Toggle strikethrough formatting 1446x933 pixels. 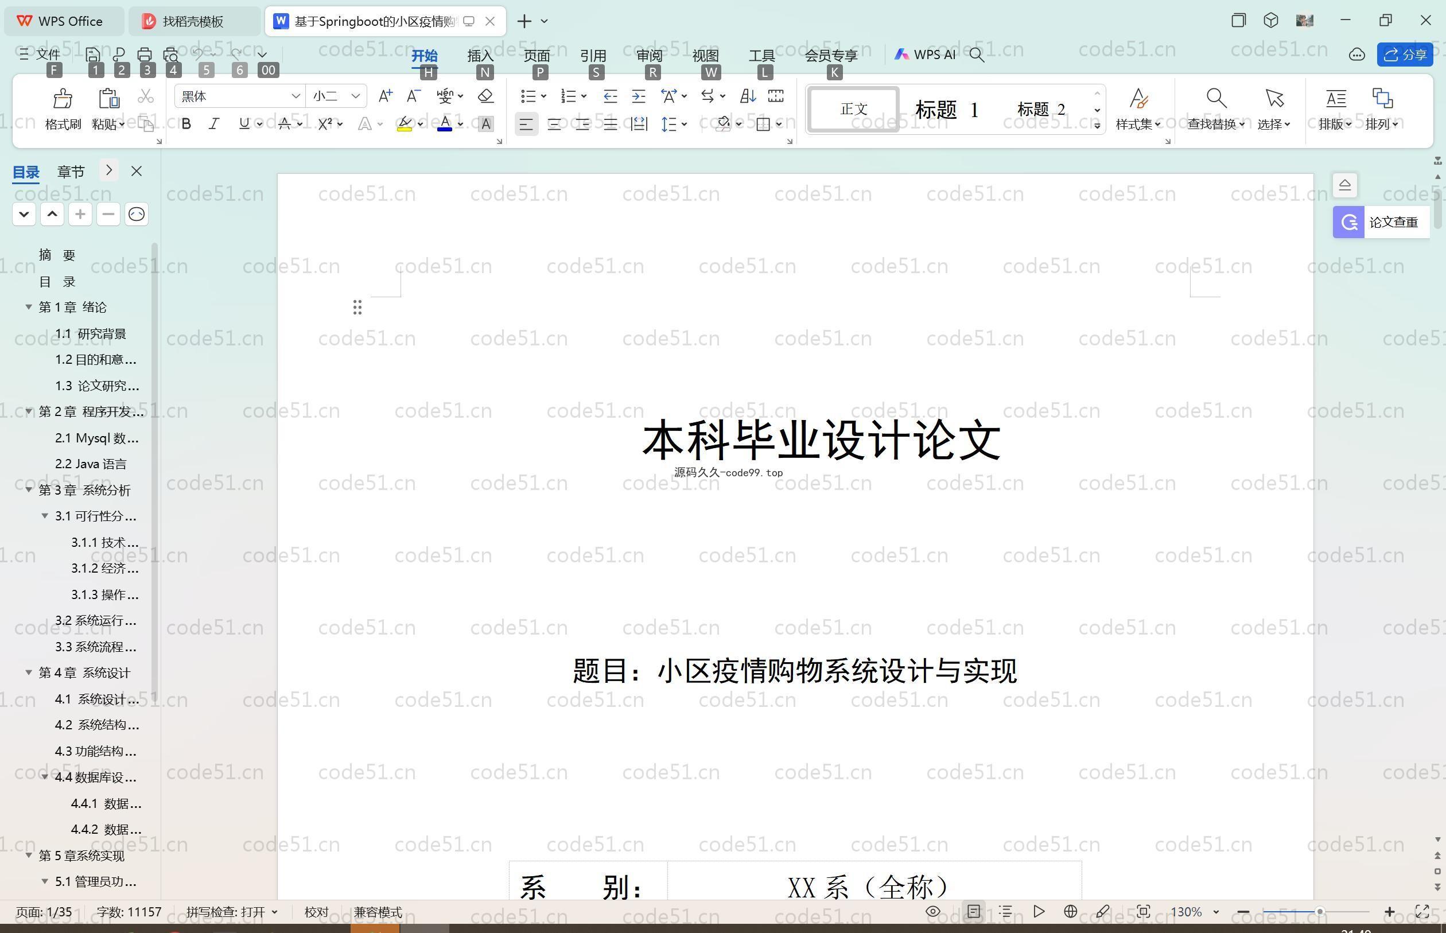coord(284,124)
